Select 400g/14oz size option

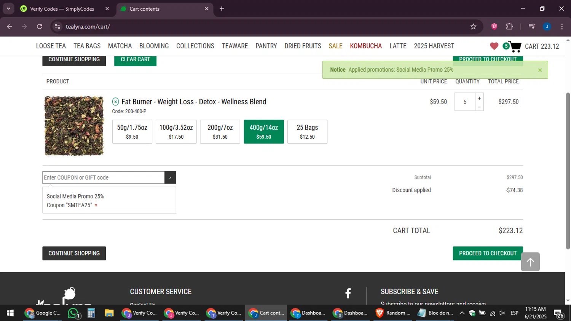(264, 132)
